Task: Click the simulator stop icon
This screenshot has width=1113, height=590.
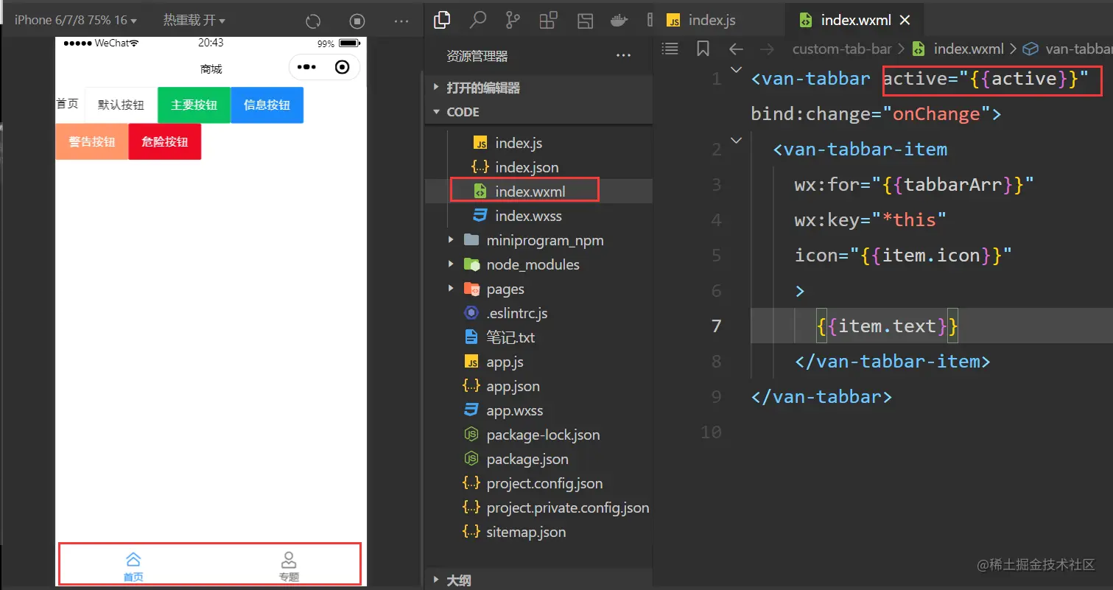Action: click(x=357, y=21)
